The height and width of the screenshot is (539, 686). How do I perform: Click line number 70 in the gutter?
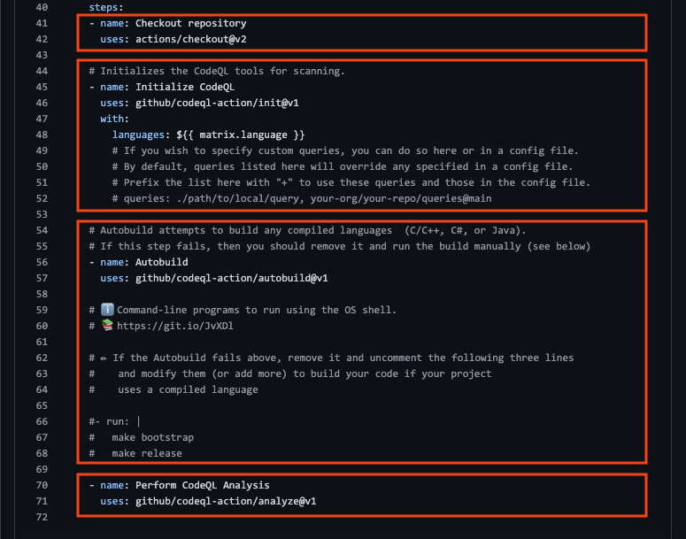pyautogui.click(x=42, y=485)
